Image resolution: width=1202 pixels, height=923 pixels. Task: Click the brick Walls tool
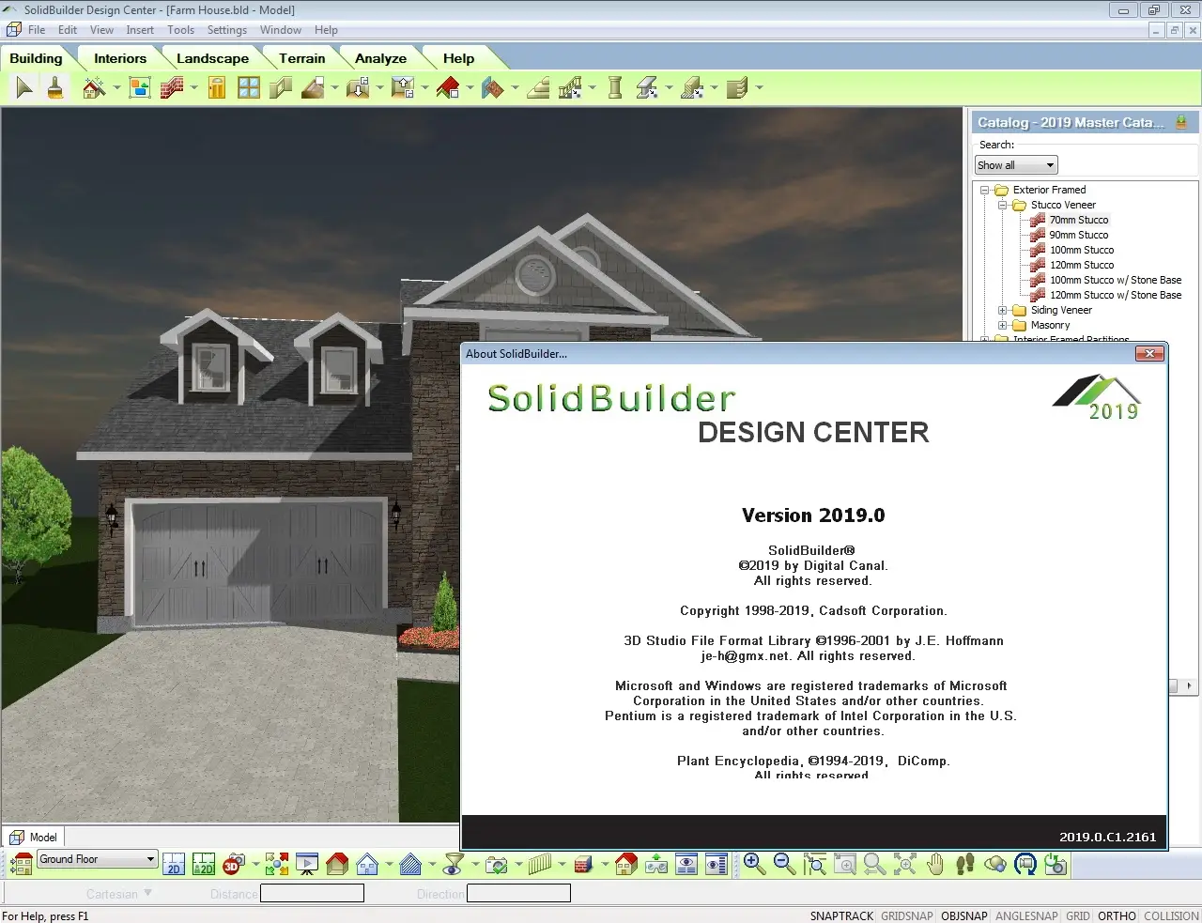(x=172, y=88)
